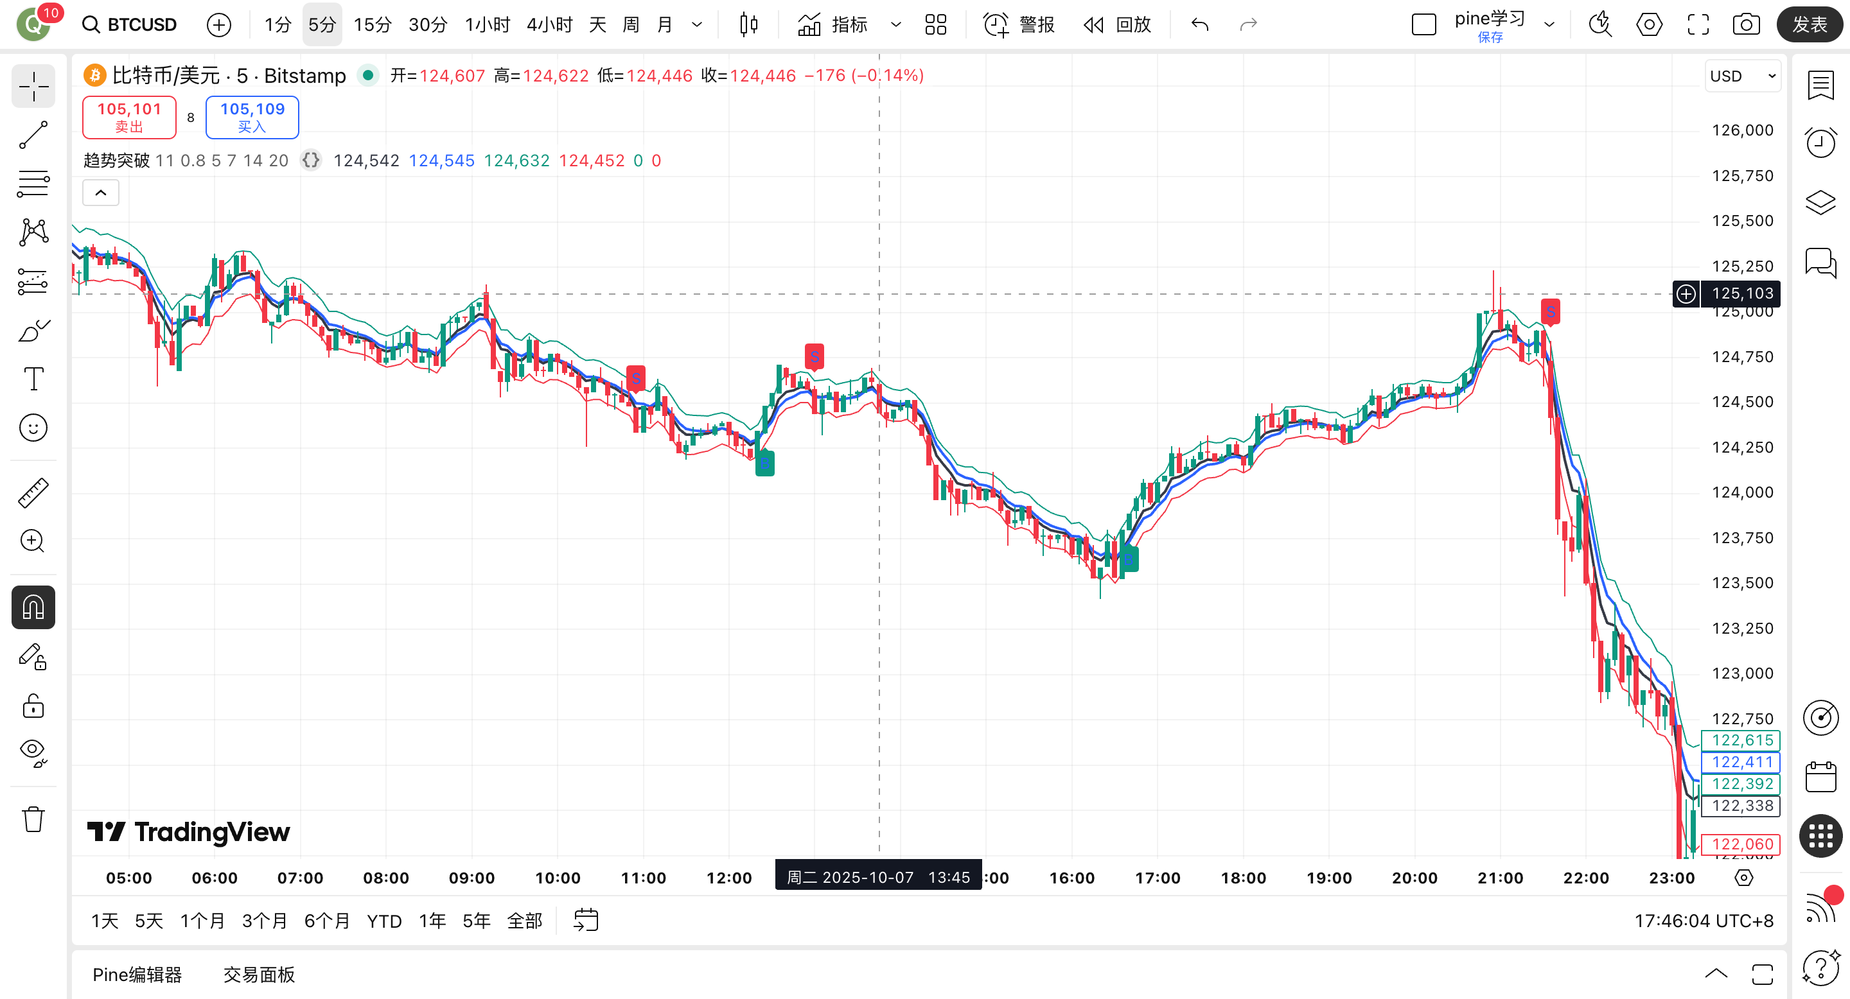The image size is (1850, 999).
Task: Toggle magnet mode for drawings
Action: 33,608
